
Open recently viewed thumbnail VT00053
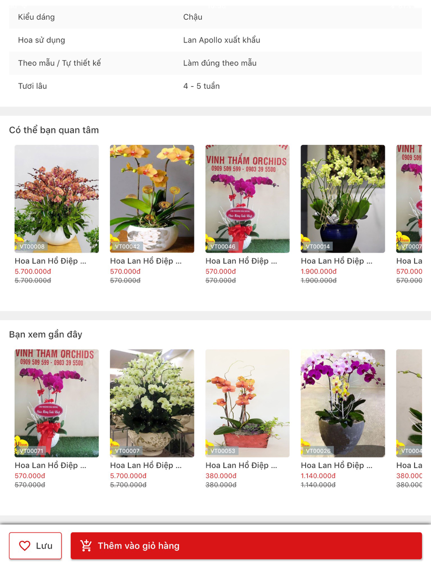point(247,403)
